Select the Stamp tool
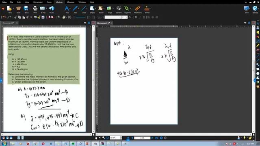This screenshot has height=146, width=260. (x=147, y=8)
